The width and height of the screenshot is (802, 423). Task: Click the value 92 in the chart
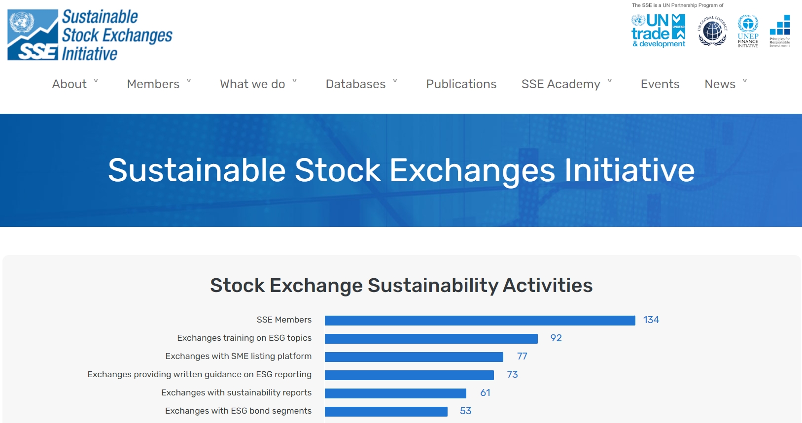pos(556,338)
